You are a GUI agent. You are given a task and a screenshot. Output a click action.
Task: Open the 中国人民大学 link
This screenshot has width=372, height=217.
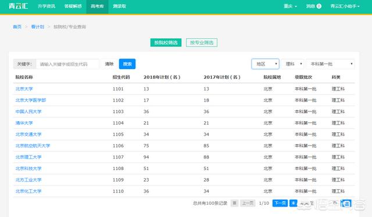click(28, 111)
